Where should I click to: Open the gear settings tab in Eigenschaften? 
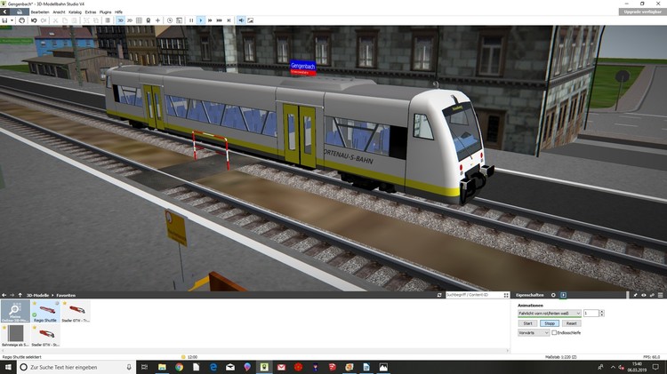click(553, 295)
